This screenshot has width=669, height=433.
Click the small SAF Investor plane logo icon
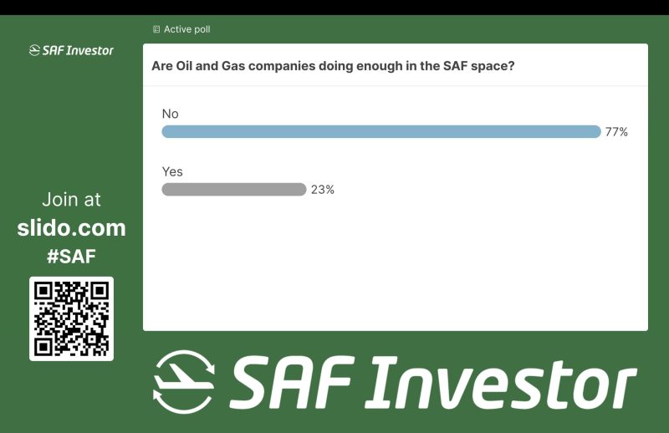click(34, 50)
